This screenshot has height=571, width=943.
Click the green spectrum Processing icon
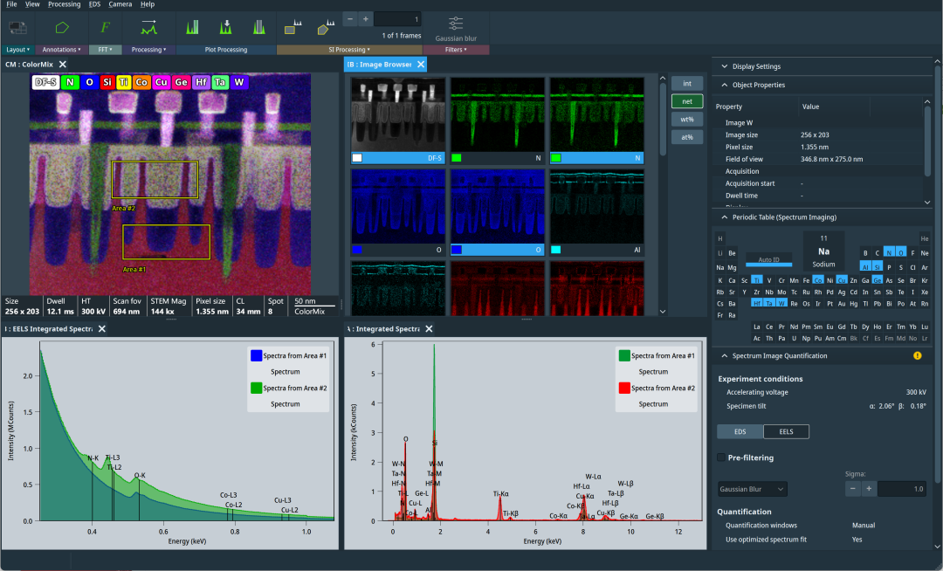pyautogui.click(x=148, y=27)
